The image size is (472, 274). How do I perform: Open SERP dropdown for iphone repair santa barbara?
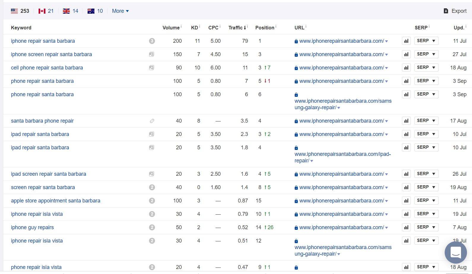426,41
